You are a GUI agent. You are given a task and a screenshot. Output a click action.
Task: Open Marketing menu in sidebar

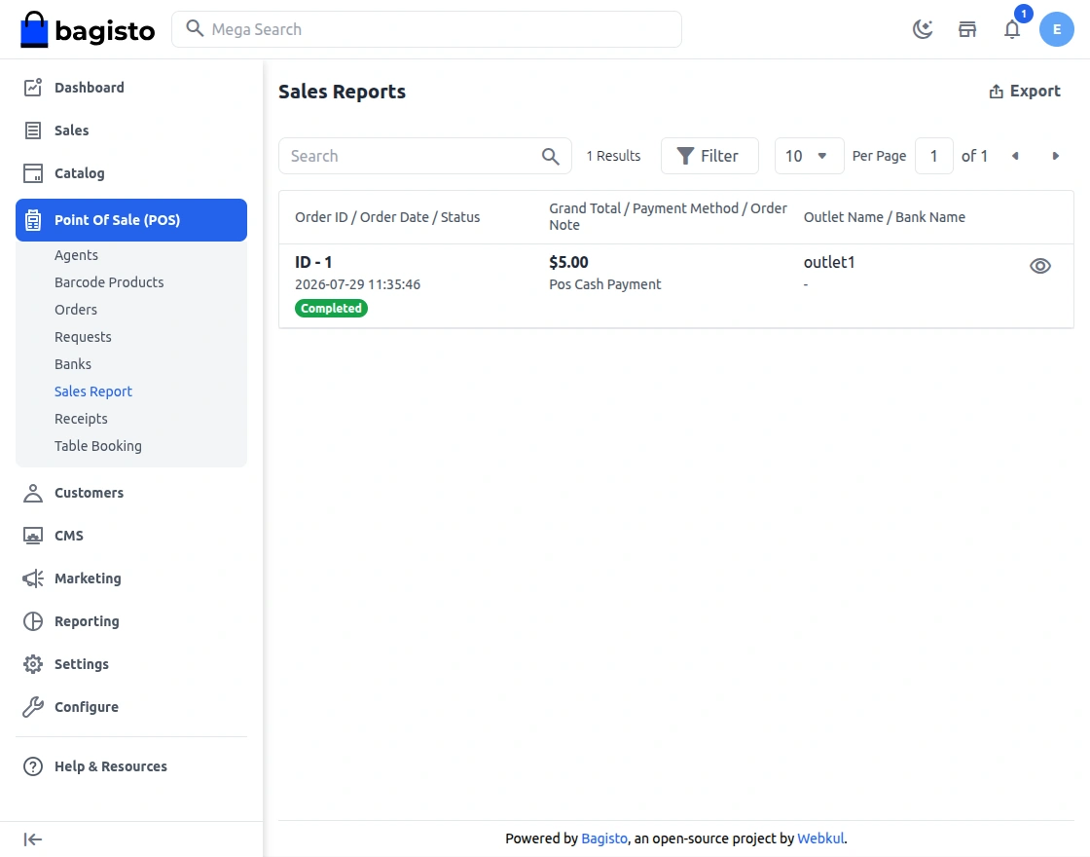click(131, 578)
